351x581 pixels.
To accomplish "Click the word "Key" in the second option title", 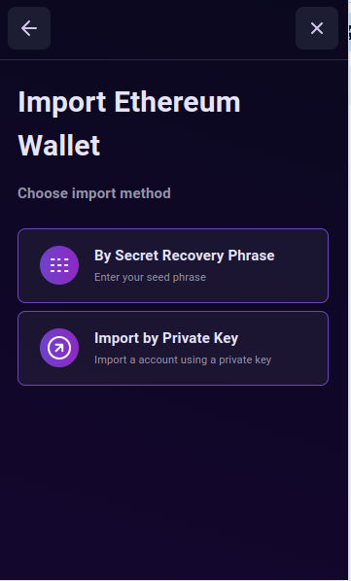I will [x=226, y=339].
